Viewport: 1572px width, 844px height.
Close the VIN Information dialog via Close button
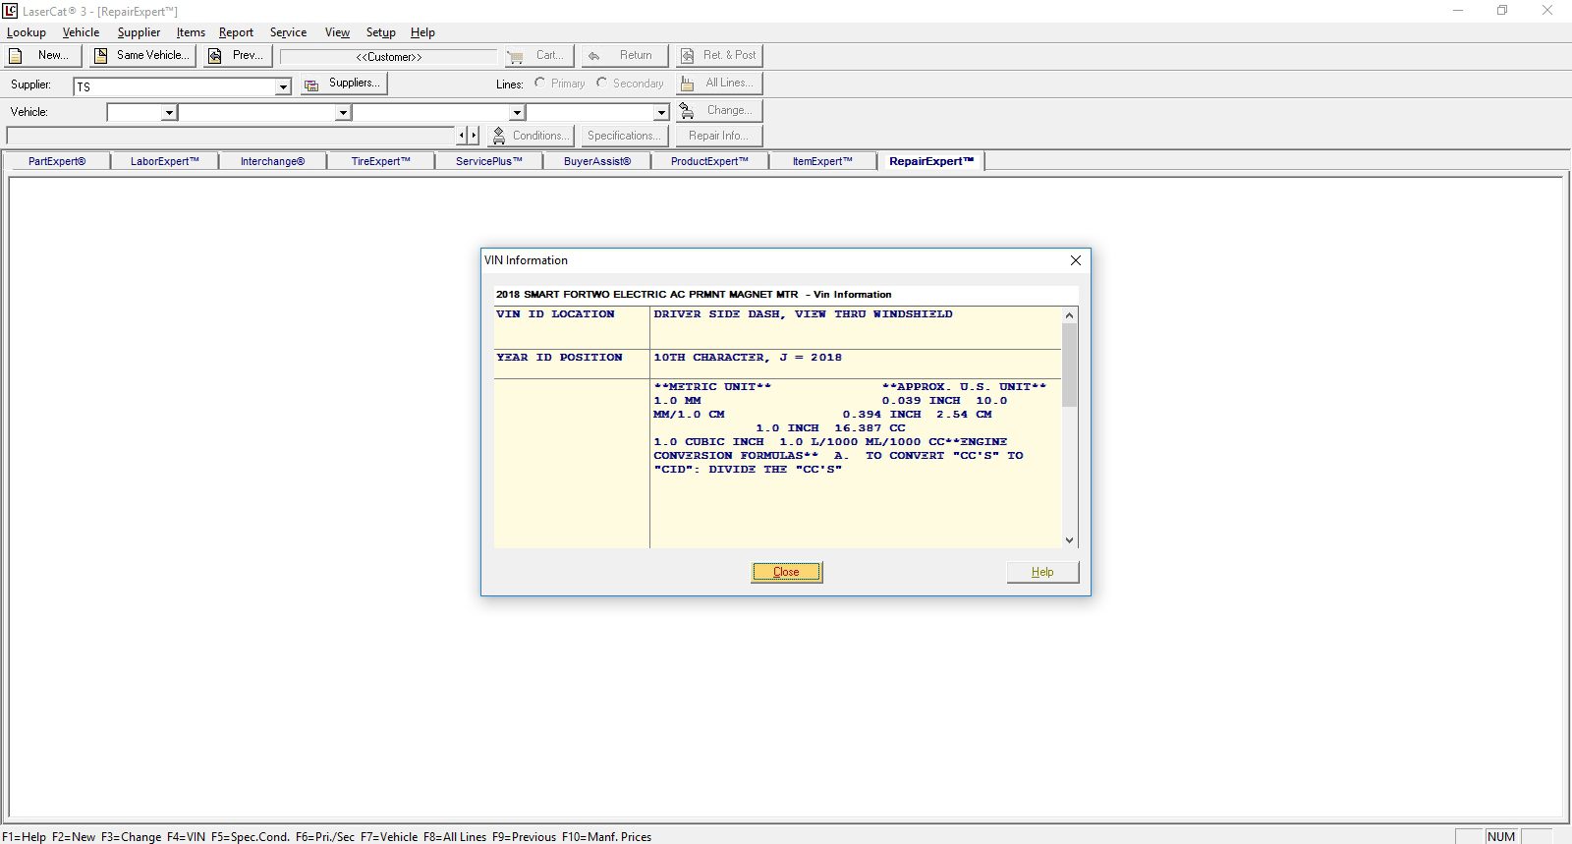click(786, 572)
